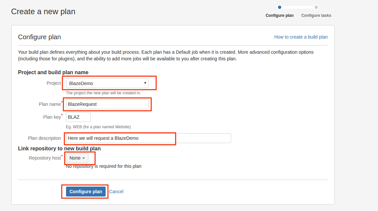
Task: Click the 'Plan description' label
Action: (x=44, y=138)
